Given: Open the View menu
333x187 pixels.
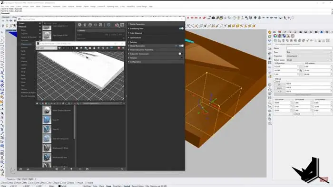Looking at the screenshot, I should (12, 6).
